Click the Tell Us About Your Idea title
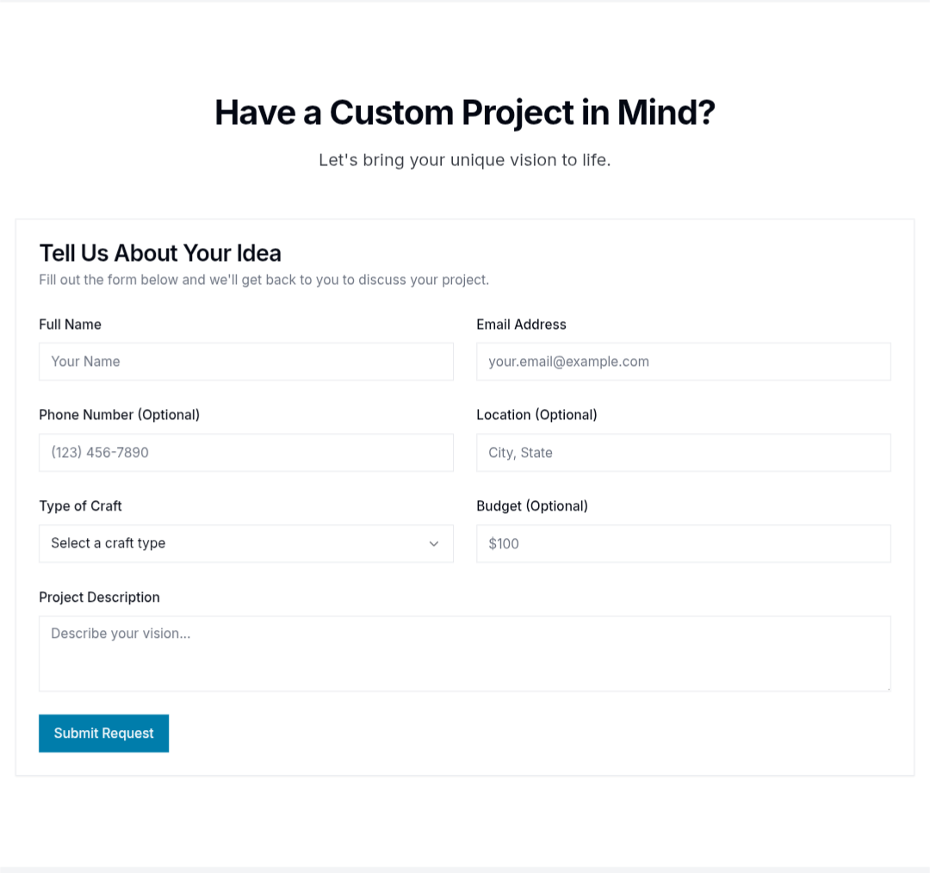Viewport: 930px width, 873px height. 160,253
